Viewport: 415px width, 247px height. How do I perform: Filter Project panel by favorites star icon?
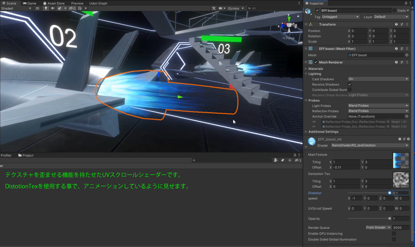coord(290,160)
